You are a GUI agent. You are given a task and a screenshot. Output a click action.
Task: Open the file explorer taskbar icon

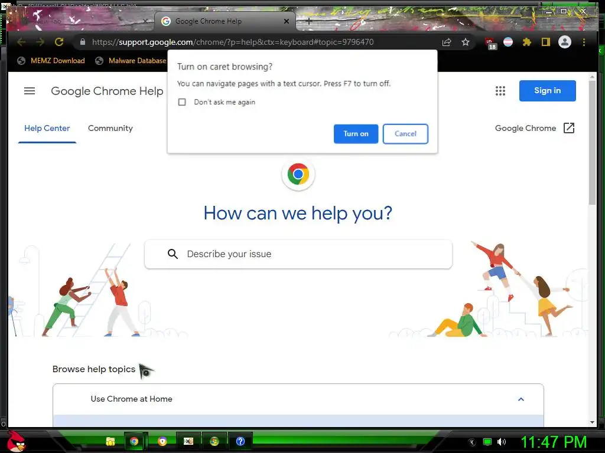[110, 441]
